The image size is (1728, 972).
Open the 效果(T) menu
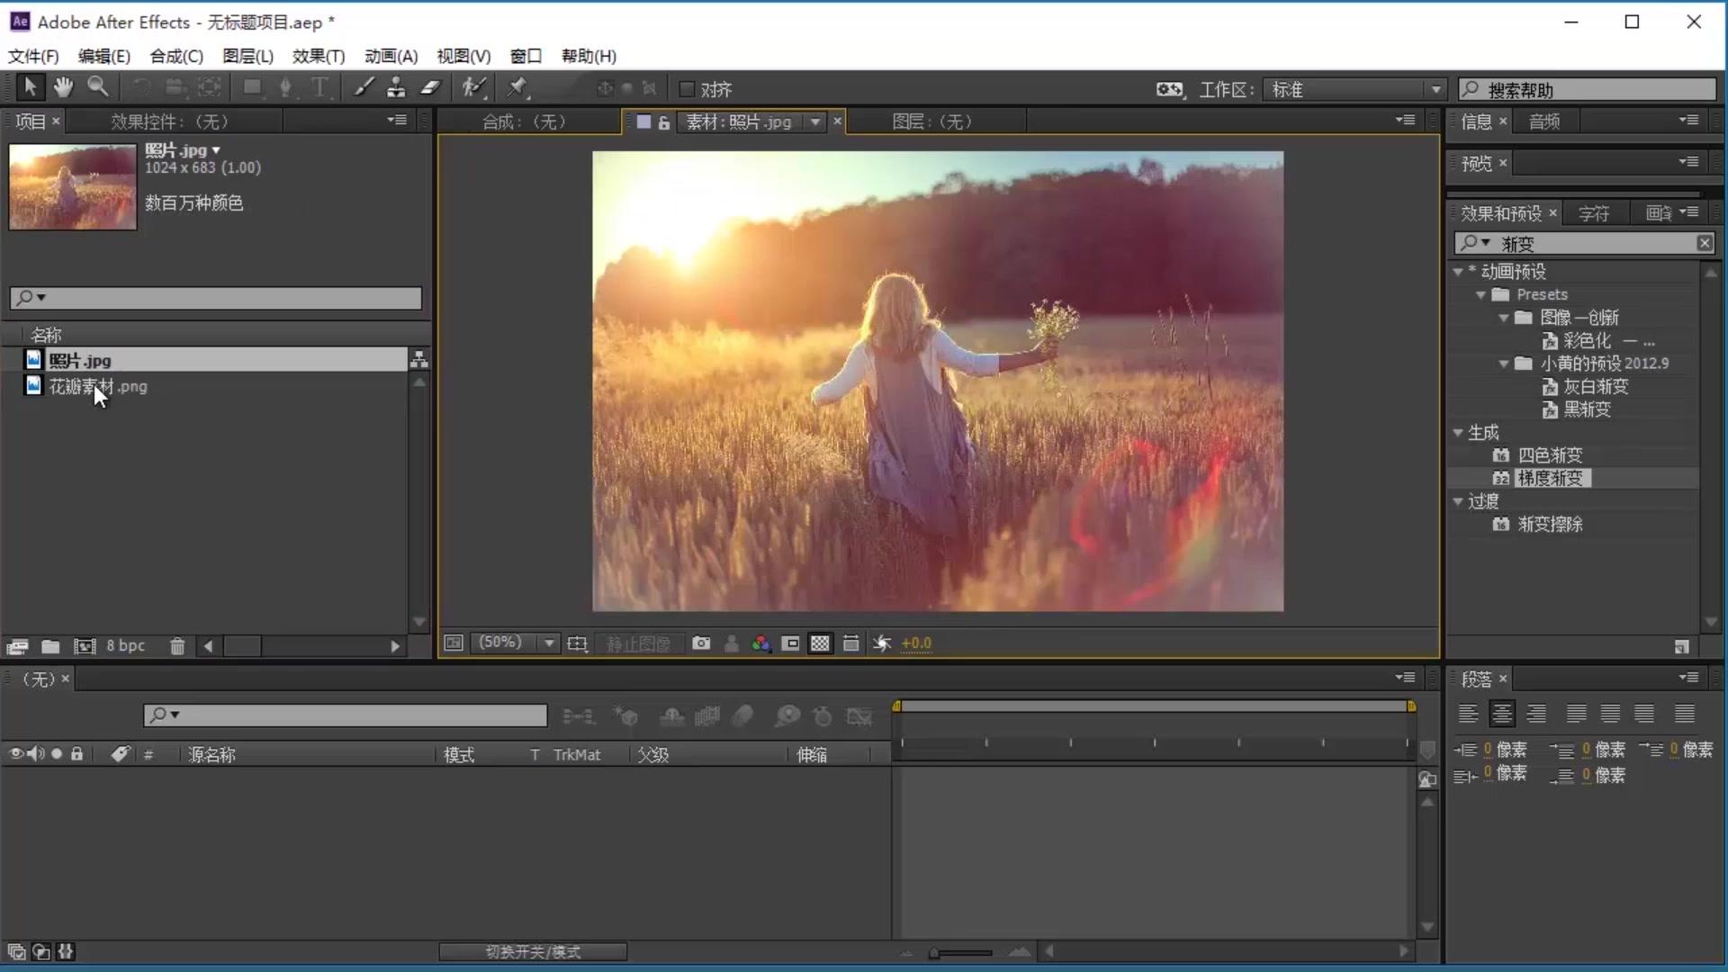318,56
